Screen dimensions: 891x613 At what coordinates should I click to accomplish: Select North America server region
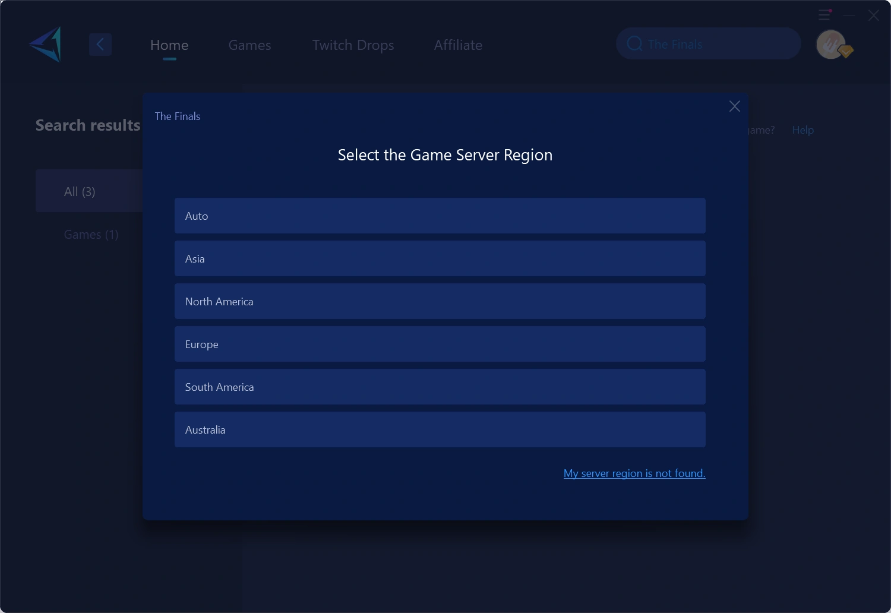click(440, 301)
